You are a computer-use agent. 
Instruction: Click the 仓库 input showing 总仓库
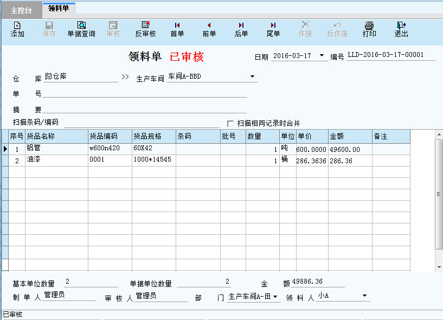[81, 76]
